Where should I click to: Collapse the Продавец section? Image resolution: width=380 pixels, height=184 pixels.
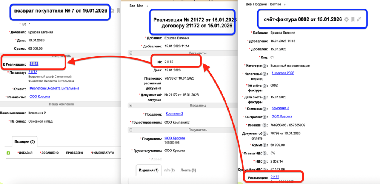(x=131, y=106)
